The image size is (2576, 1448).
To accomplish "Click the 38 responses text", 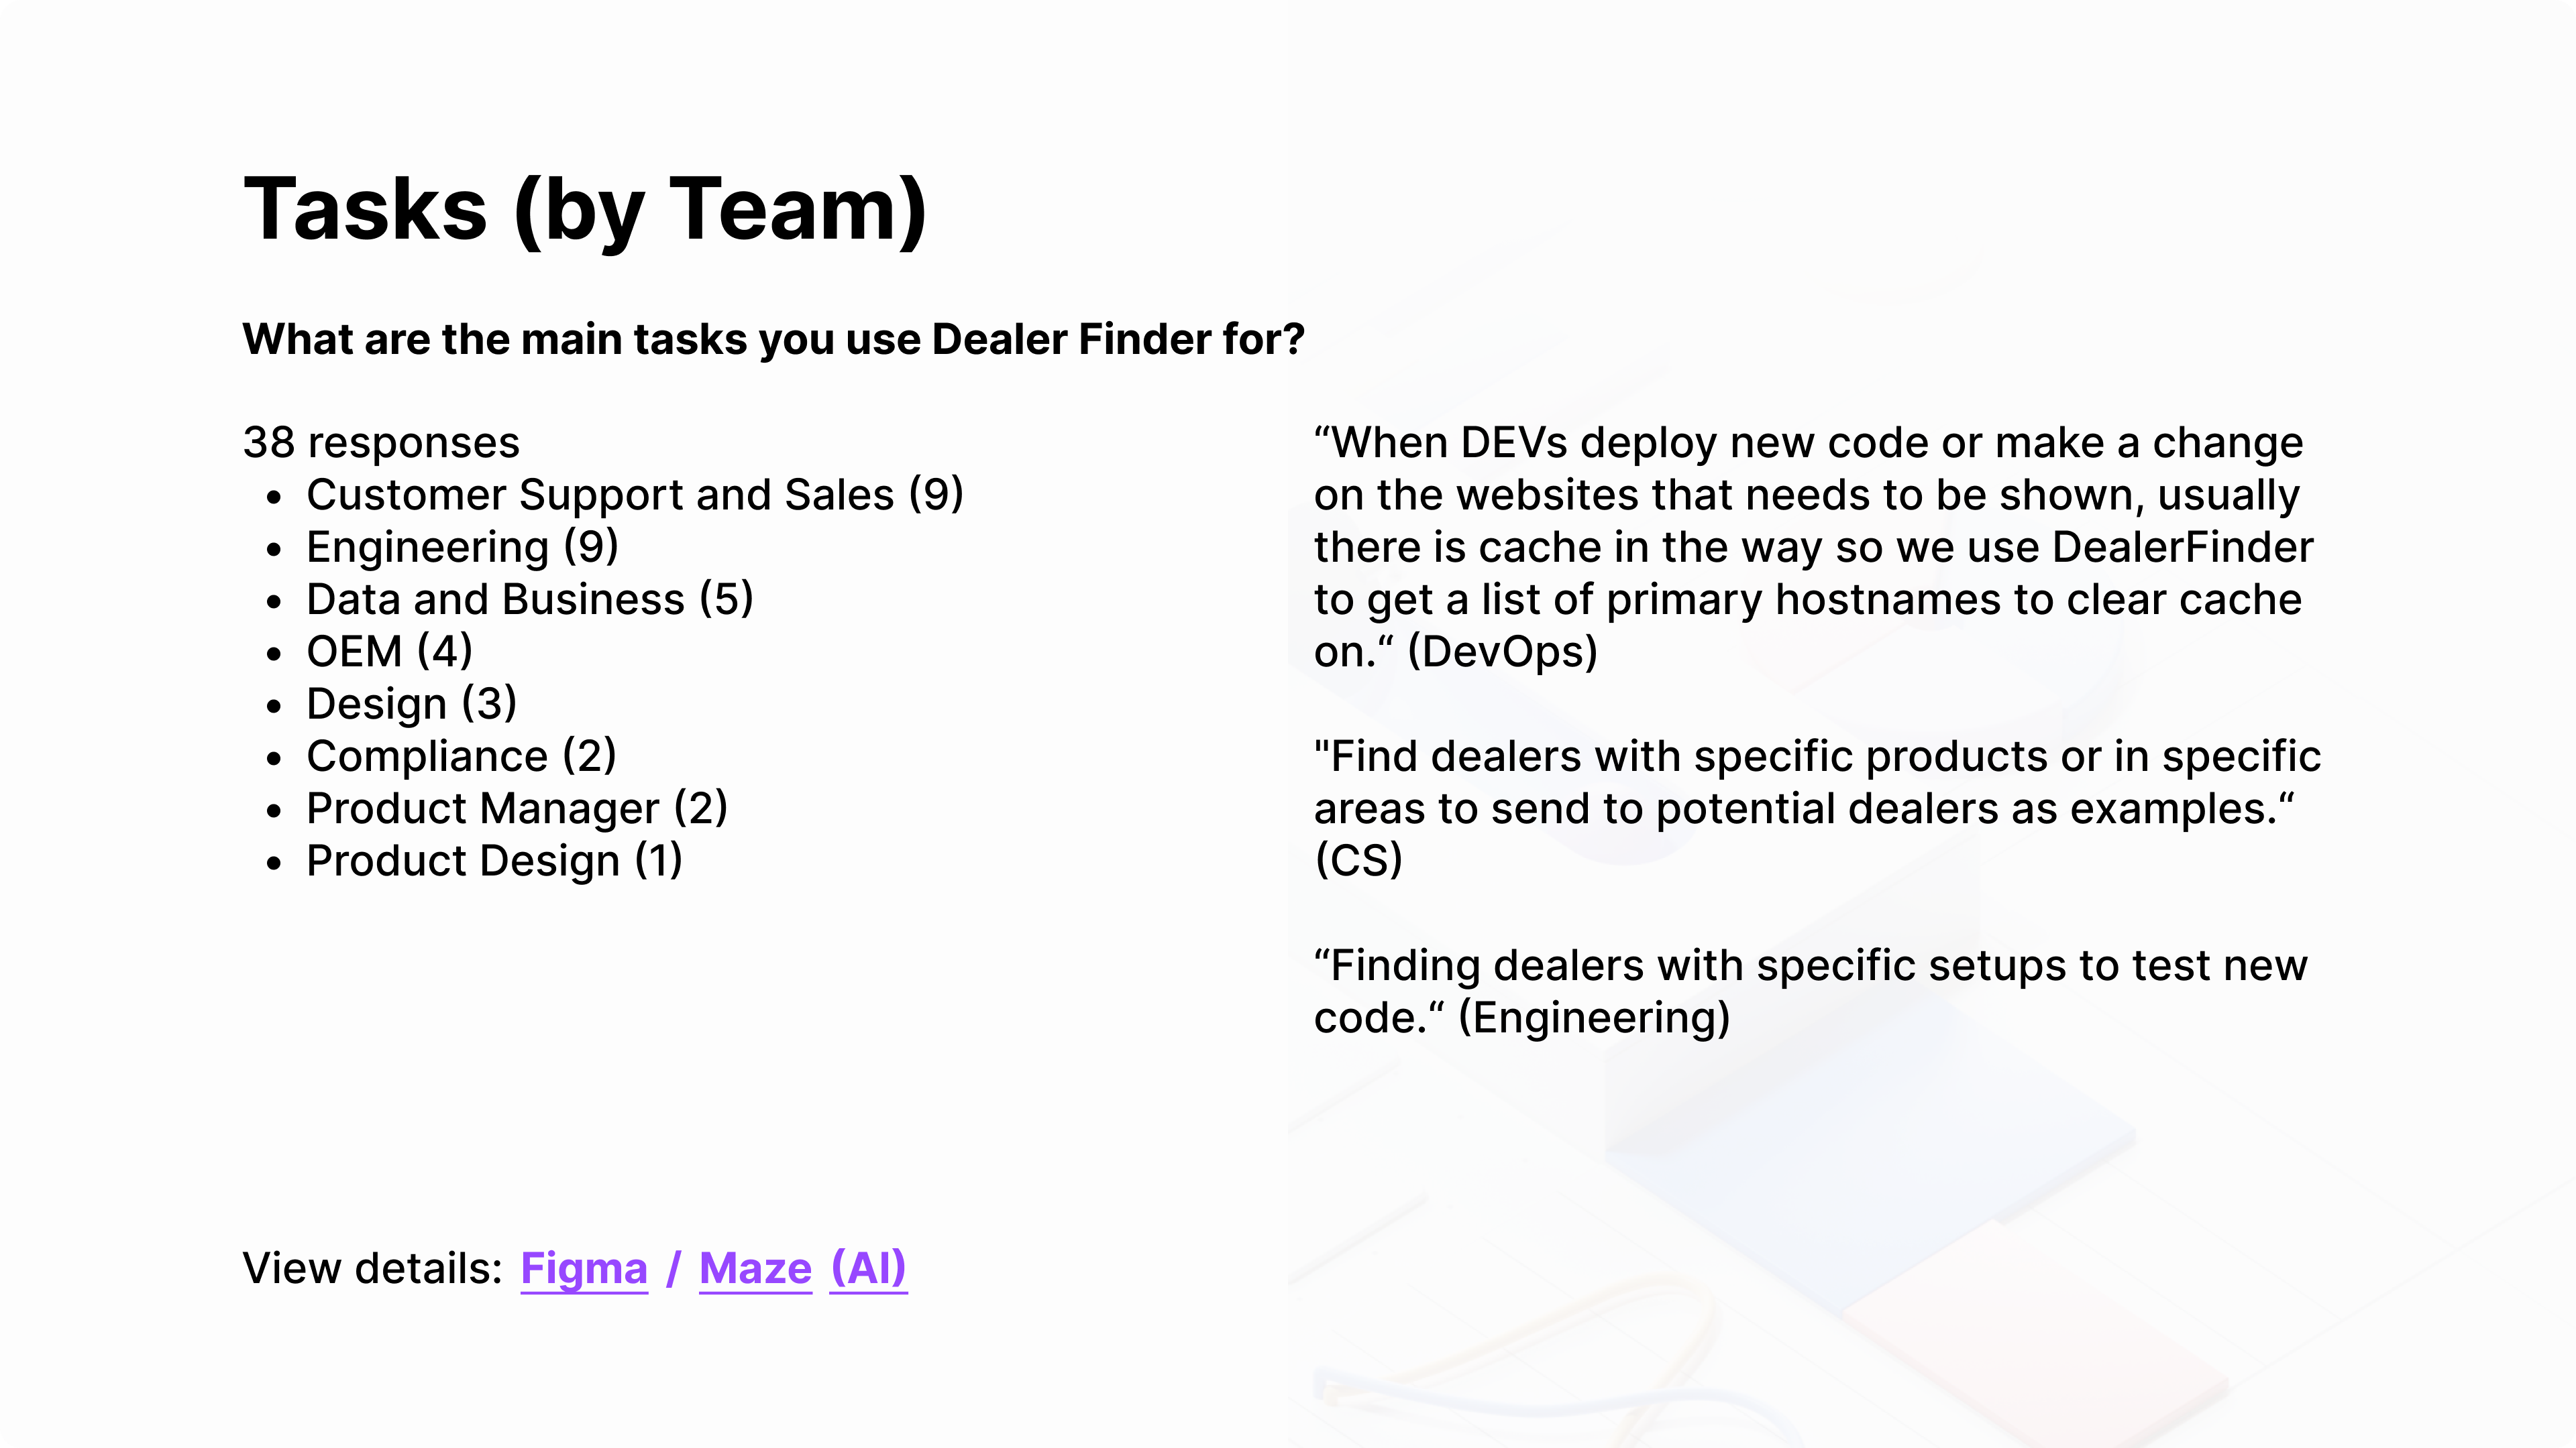I will click(381, 442).
